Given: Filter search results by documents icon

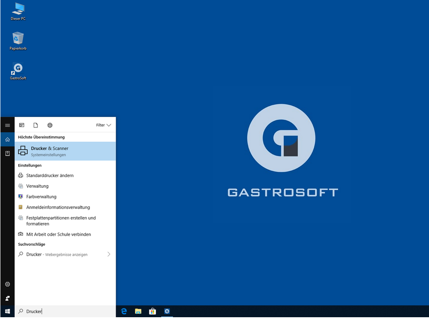Looking at the screenshot, I should point(36,125).
